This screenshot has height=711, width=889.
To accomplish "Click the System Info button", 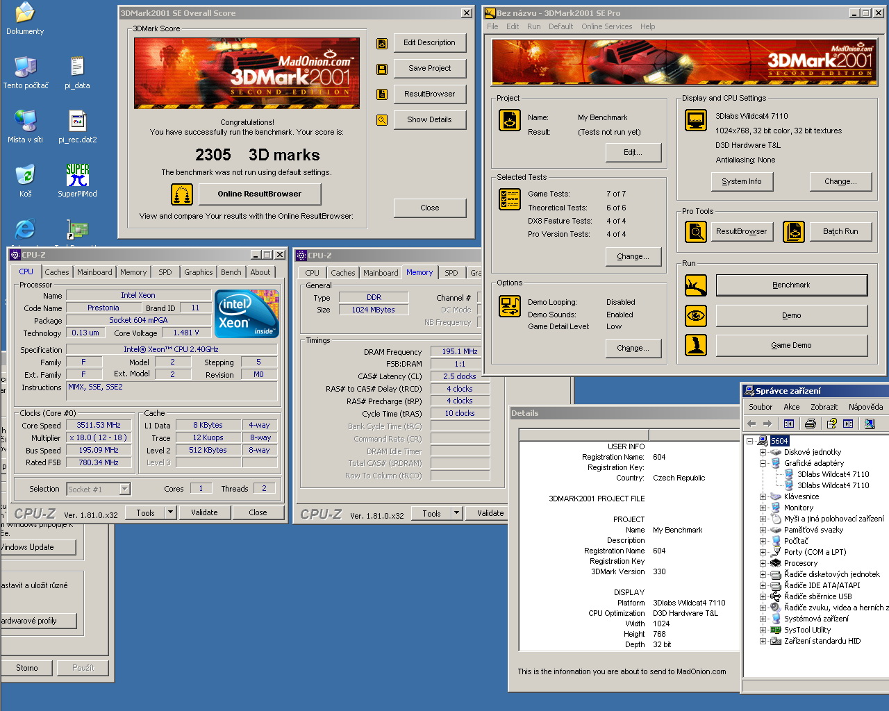I will click(x=742, y=181).
